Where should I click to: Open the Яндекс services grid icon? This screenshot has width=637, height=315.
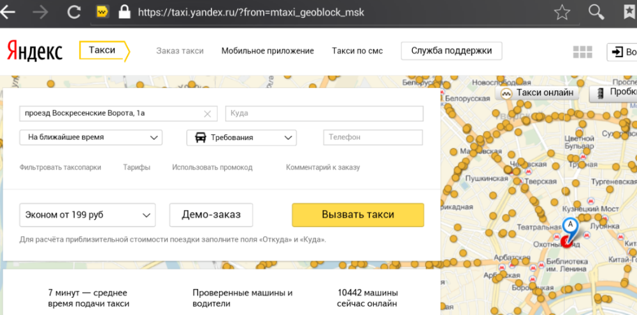pos(583,52)
